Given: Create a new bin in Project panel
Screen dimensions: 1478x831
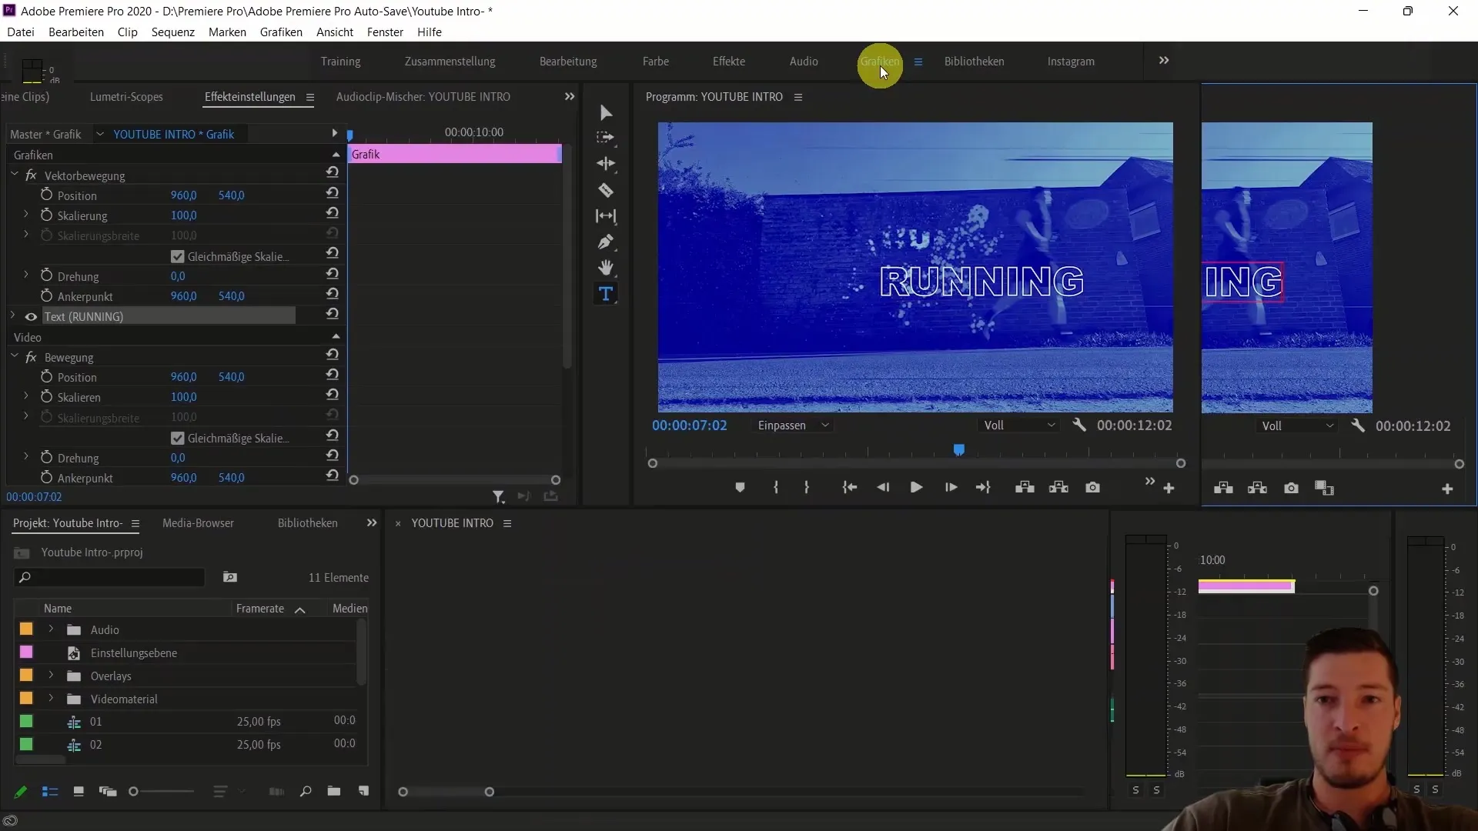Looking at the screenshot, I should tap(333, 792).
